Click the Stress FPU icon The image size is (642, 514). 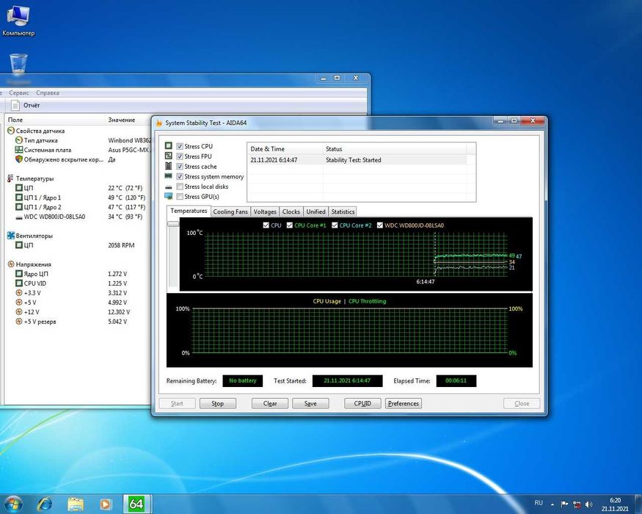pyautogui.click(x=168, y=156)
